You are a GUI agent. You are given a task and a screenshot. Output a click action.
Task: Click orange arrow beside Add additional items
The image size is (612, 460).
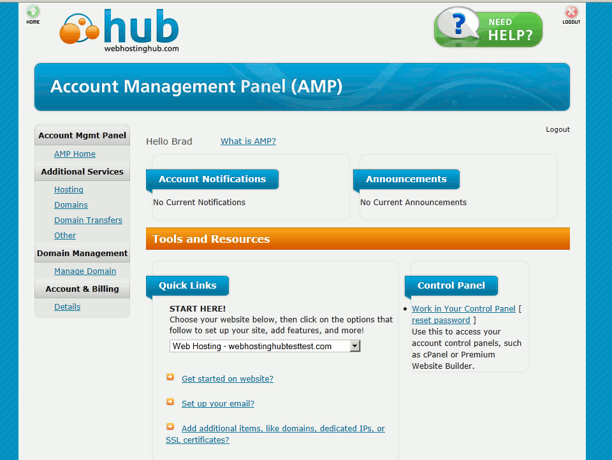pyautogui.click(x=170, y=427)
